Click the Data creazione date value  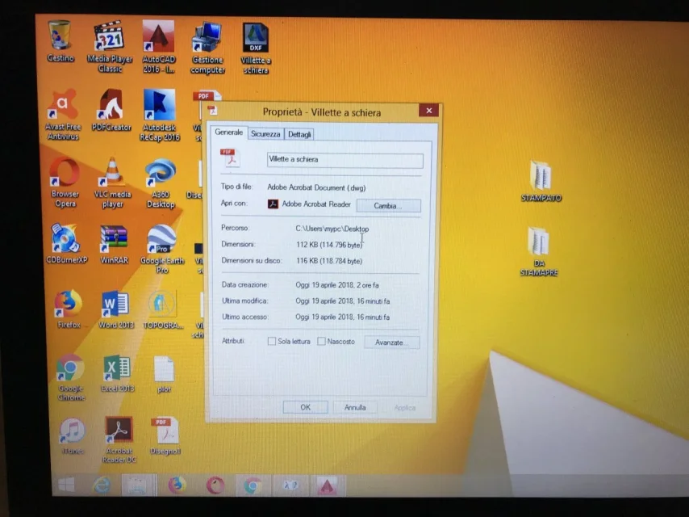point(337,285)
